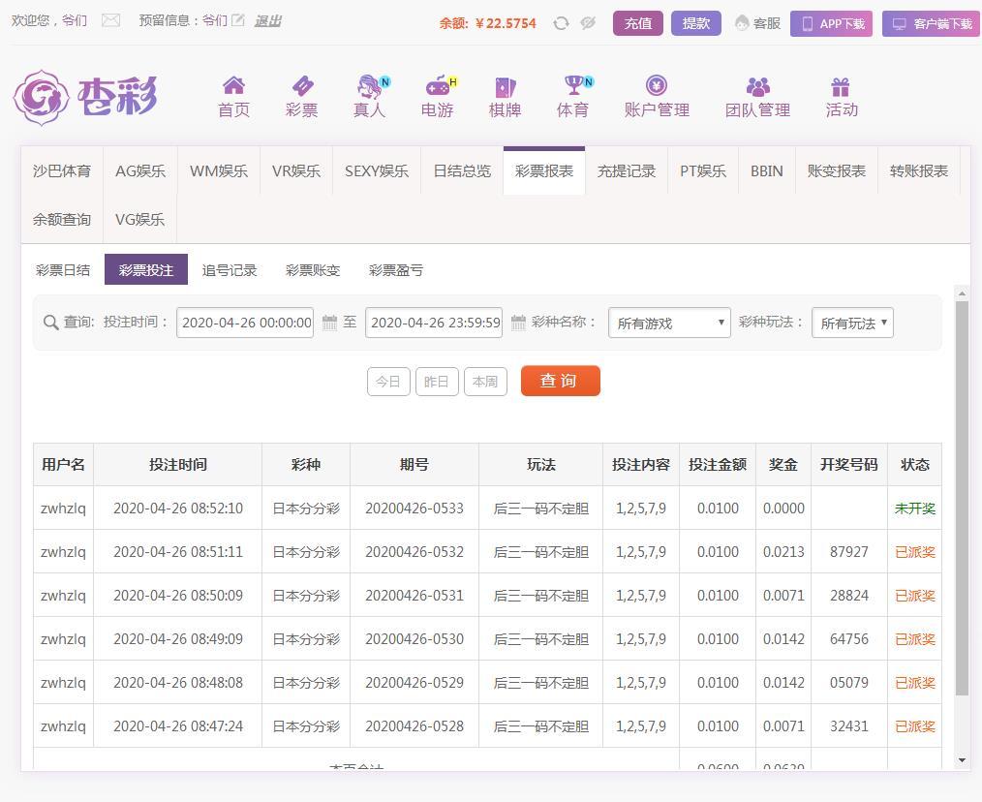Open the 彩票 lottery section
The width and height of the screenshot is (982, 802).
pyautogui.click(x=301, y=97)
